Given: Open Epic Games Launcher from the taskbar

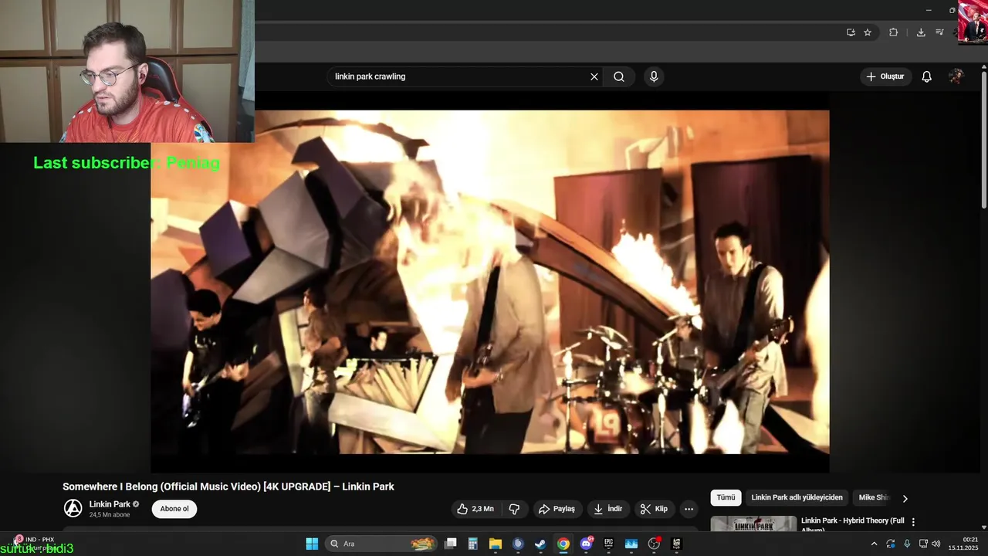Looking at the screenshot, I should (x=608, y=544).
